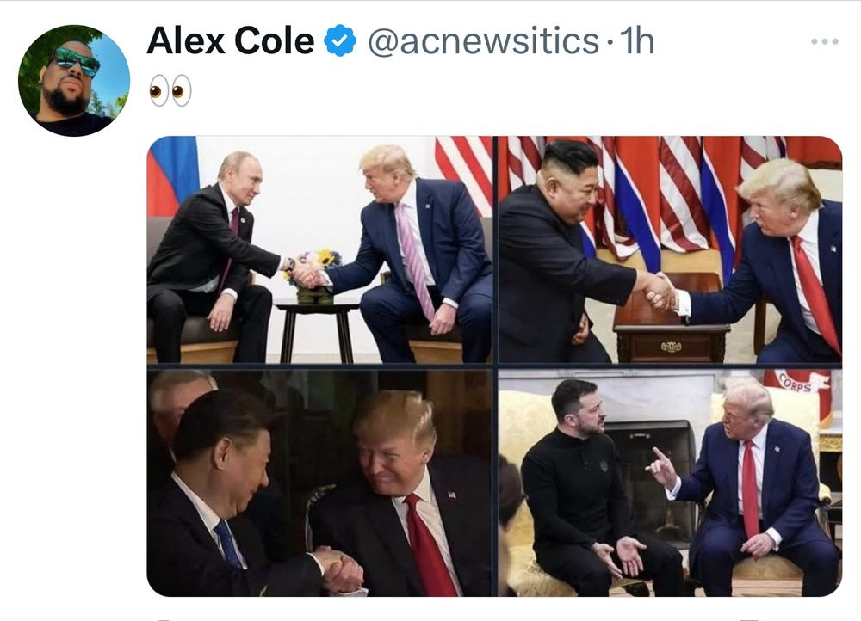Click the fireplace in the bottom-right photo

coord(650,477)
